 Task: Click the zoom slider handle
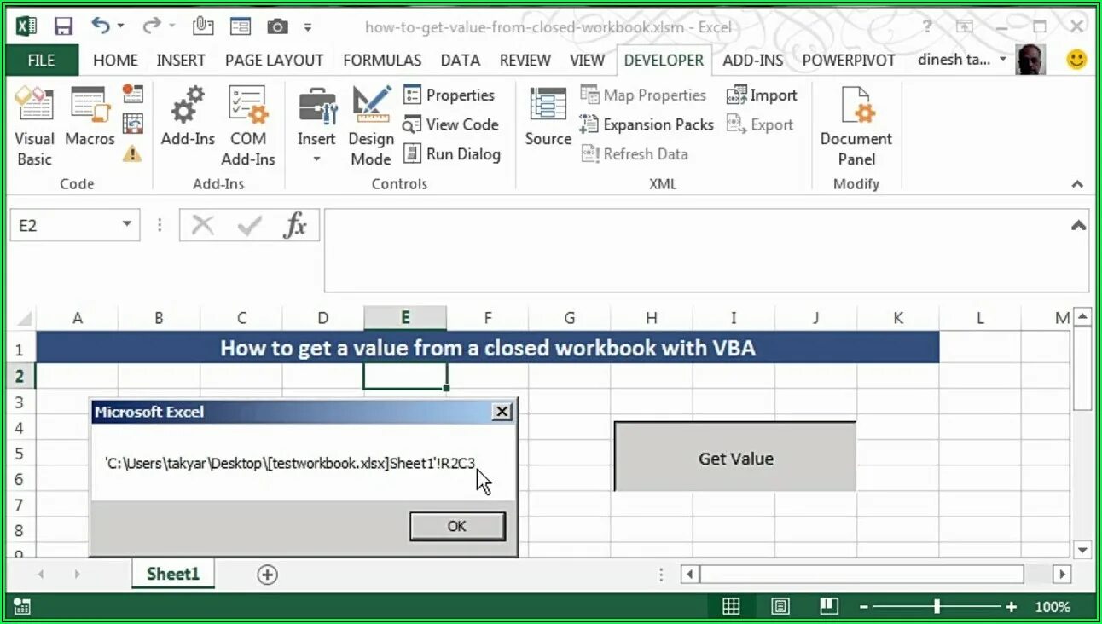[x=937, y=606]
